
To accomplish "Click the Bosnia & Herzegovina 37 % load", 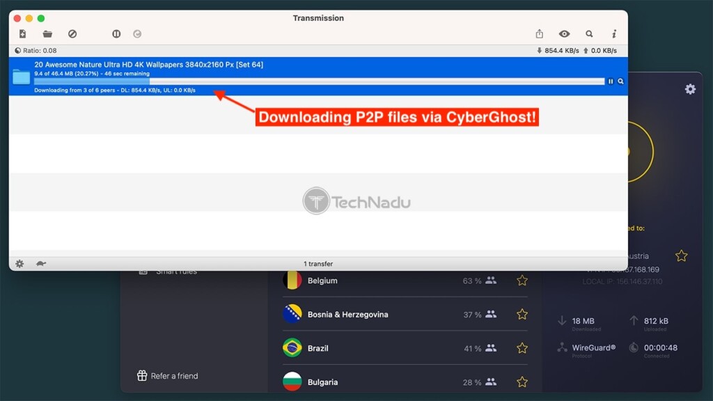I will pos(473,315).
